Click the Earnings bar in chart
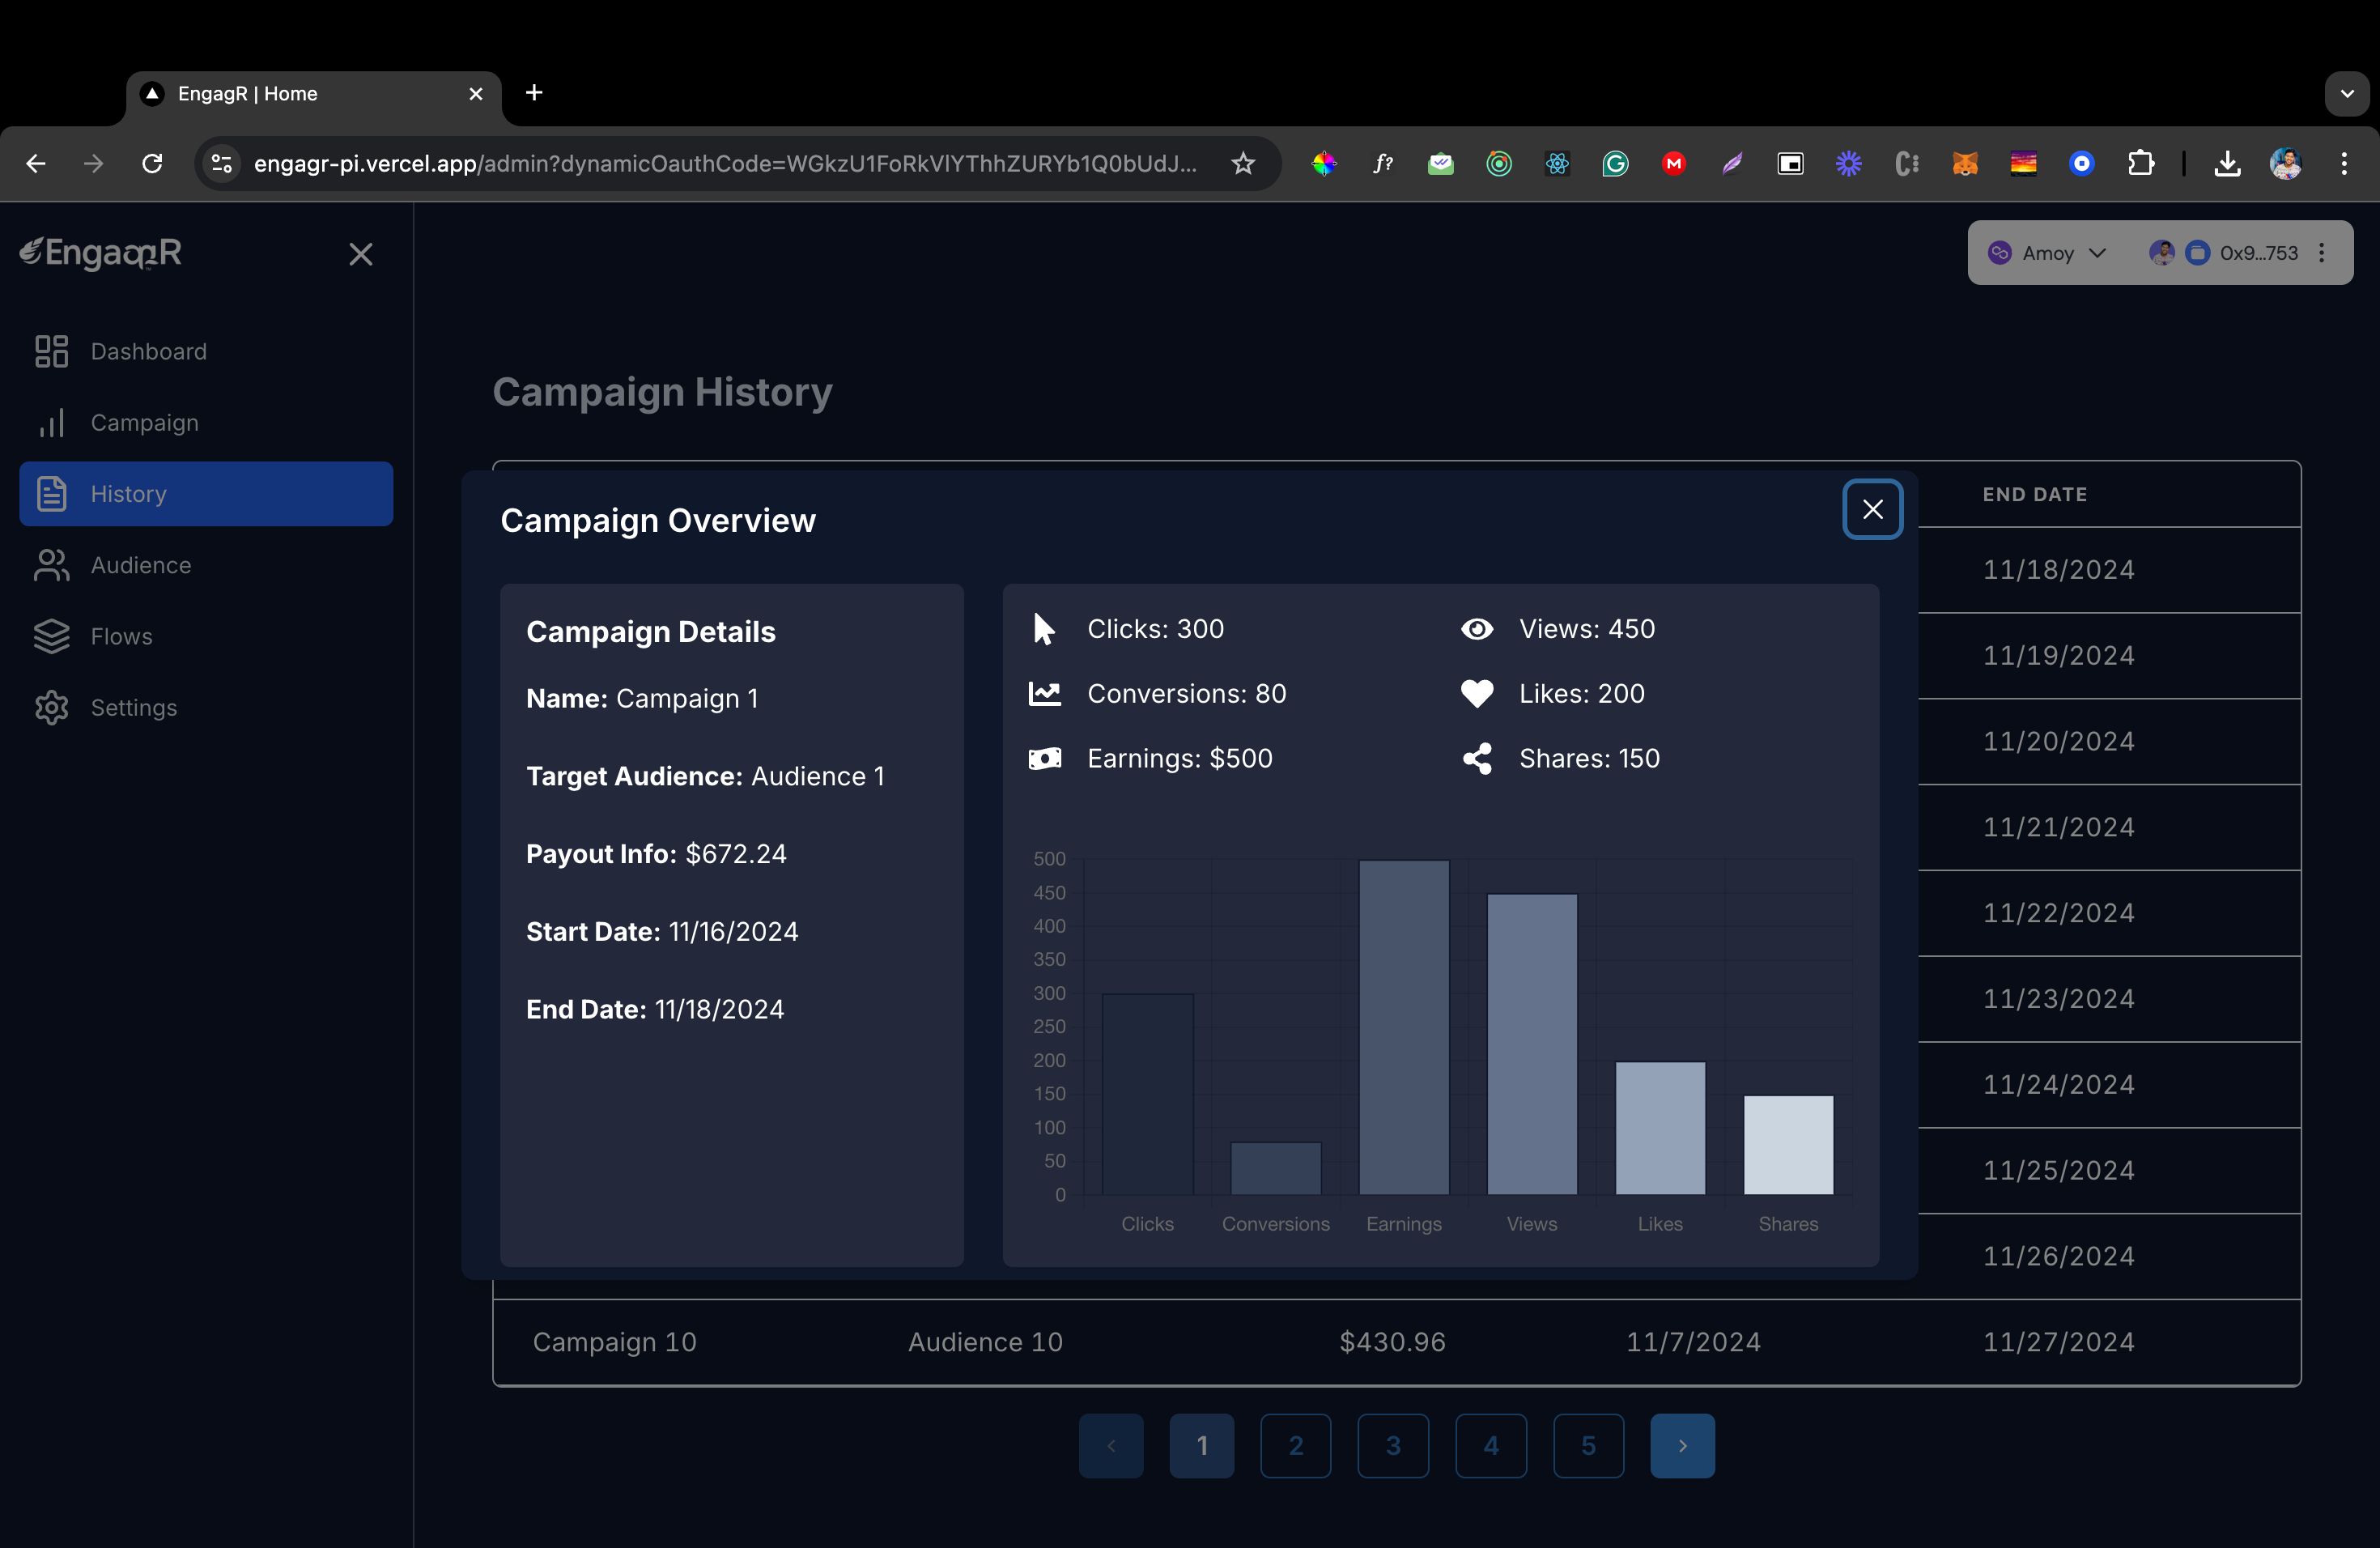 coord(1404,1027)
